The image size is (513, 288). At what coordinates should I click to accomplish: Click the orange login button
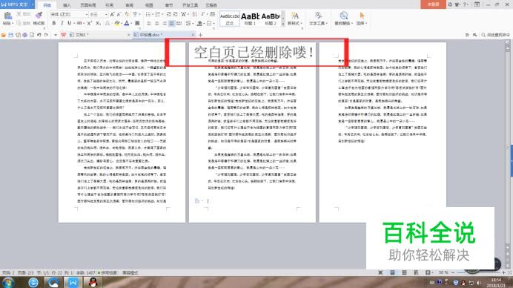[433, 4]
